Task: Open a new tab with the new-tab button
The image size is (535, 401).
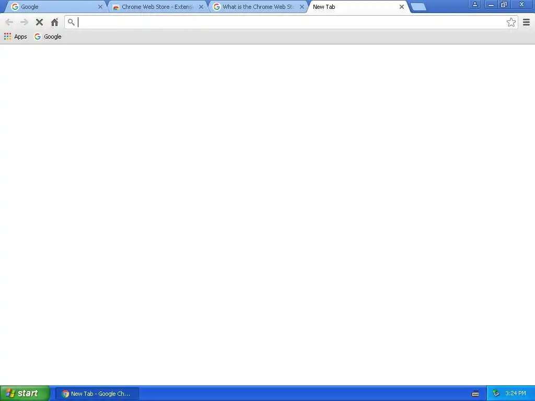Action: [x=418, y=7]
